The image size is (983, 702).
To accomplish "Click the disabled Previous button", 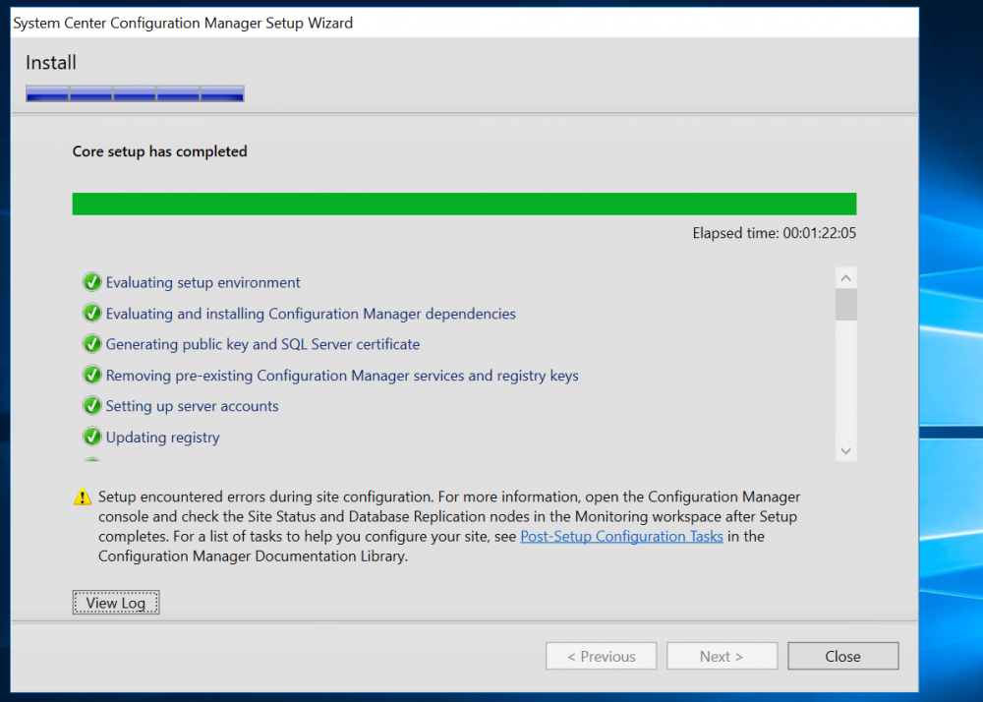I will click(x=602, y=656).
